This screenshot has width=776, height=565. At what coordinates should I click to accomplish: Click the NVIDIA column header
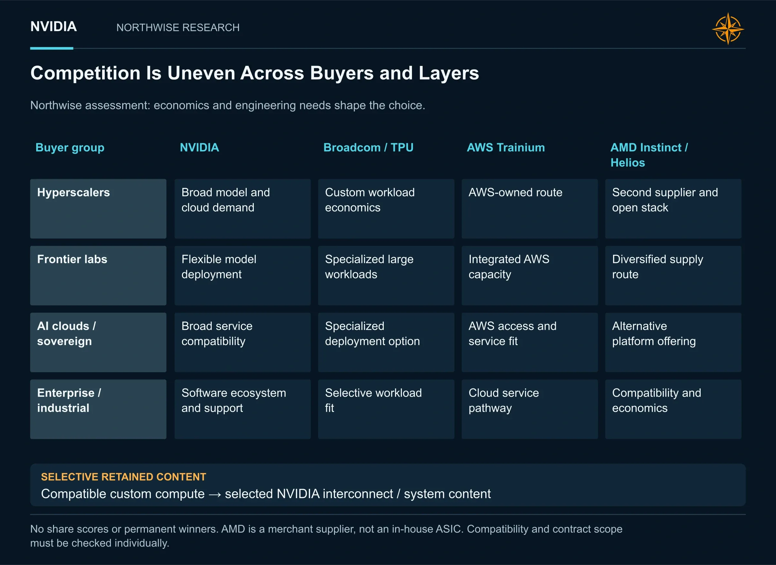(x=199, y=147)
